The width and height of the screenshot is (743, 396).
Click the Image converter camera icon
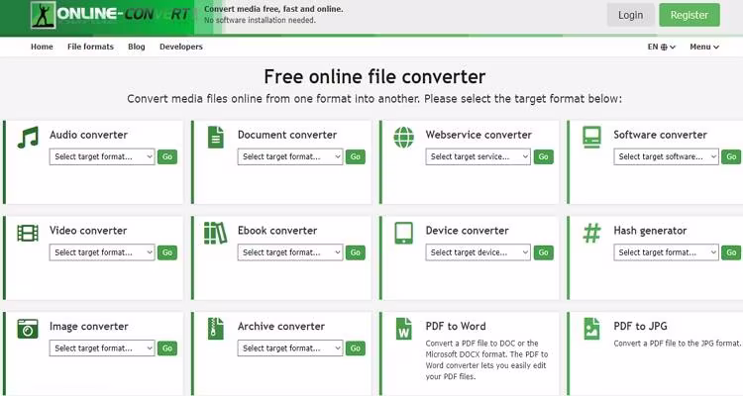point(28,329)
